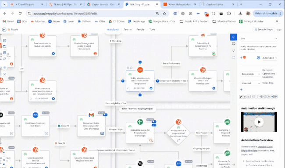Open the comments icon in side panel
Viewport: 285px width, 168px height.
point(234,44)
